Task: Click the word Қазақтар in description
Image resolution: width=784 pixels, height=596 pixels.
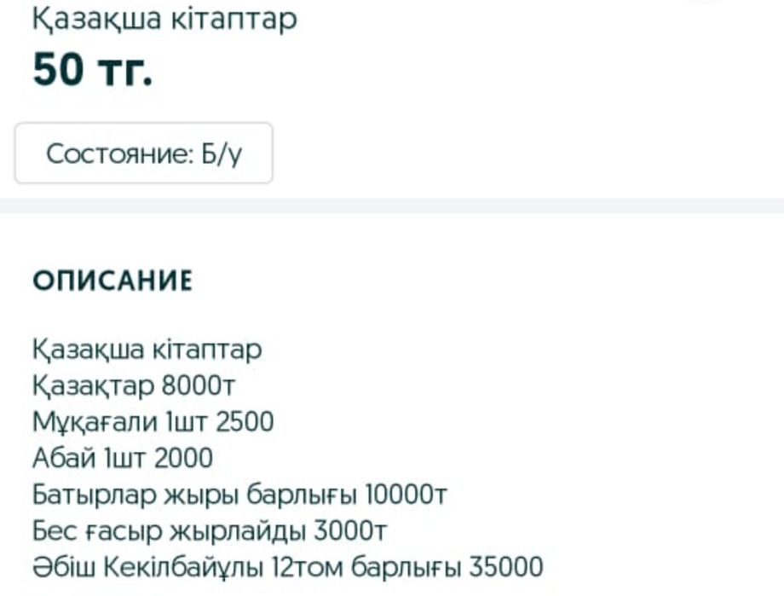Action: pyautogui.click(x=95, y=386)
